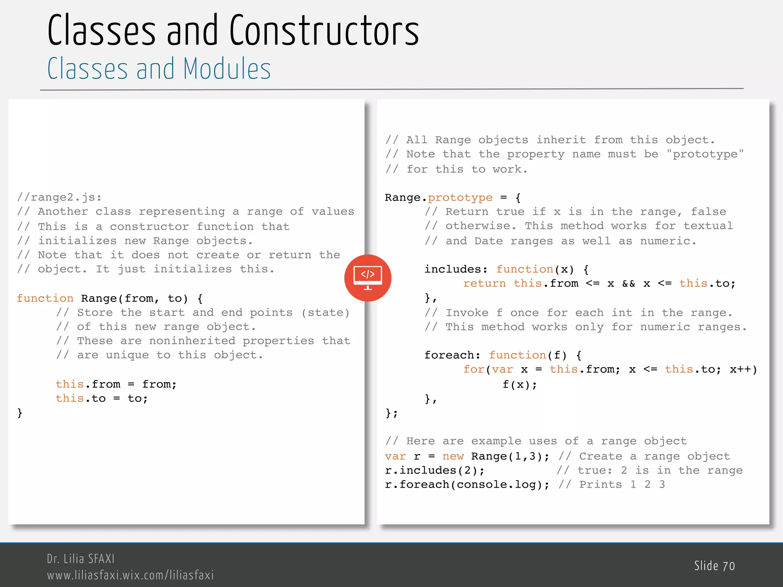Click the Classes and Modules subtitle
The width and height of the screenshot is (783, 587).
click(159, 69)
